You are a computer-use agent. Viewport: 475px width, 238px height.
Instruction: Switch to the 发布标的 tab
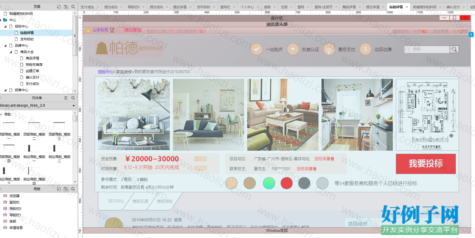pyautogui.click(x=204, y=7)
